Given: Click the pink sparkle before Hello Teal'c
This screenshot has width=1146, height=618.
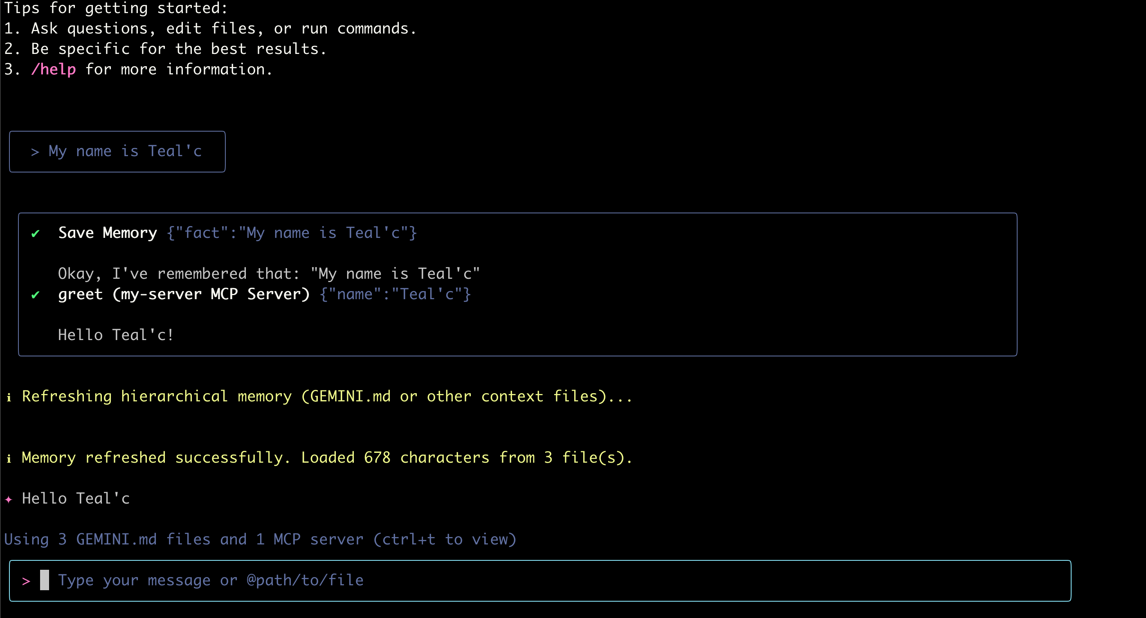Looking at the screenshot, I should 9,499.
